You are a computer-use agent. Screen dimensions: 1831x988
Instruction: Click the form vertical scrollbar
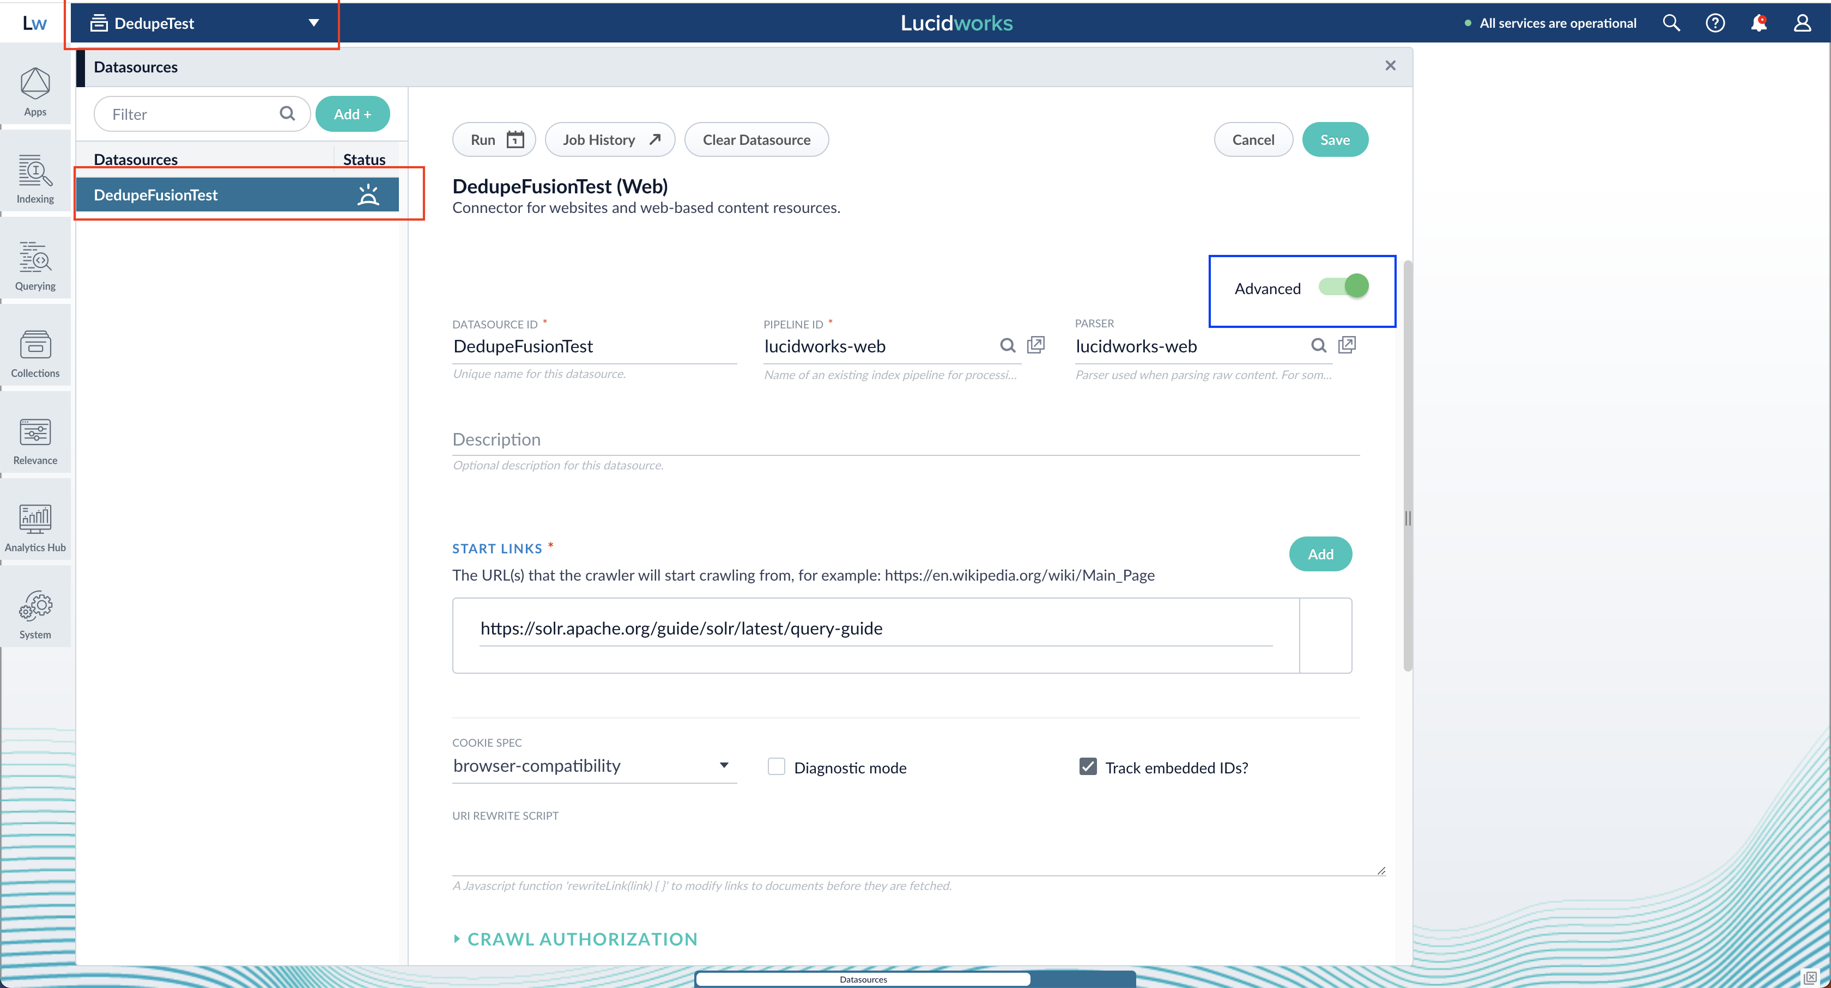point(1408,465)
